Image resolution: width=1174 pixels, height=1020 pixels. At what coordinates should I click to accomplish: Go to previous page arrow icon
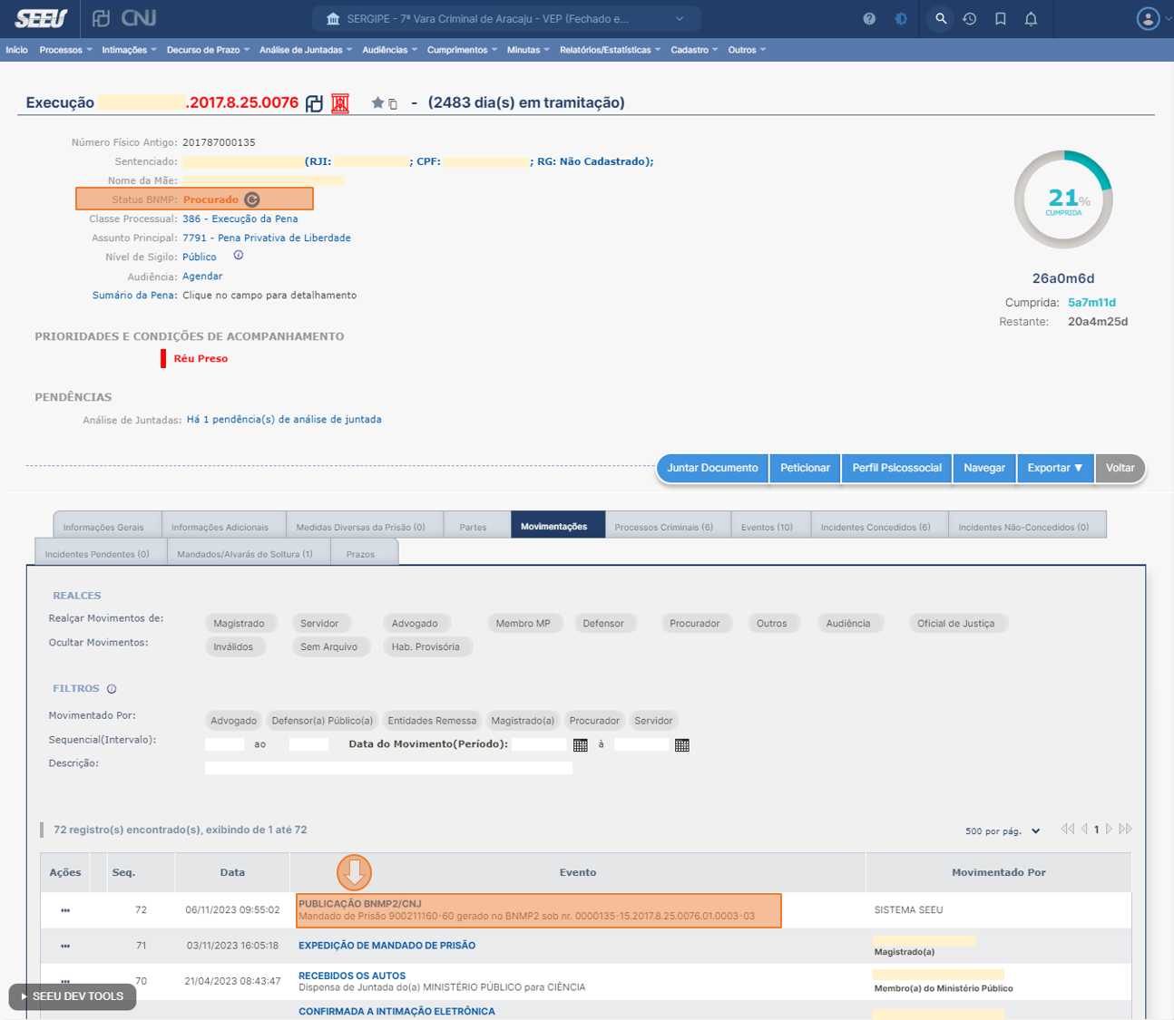(1084, 829)
